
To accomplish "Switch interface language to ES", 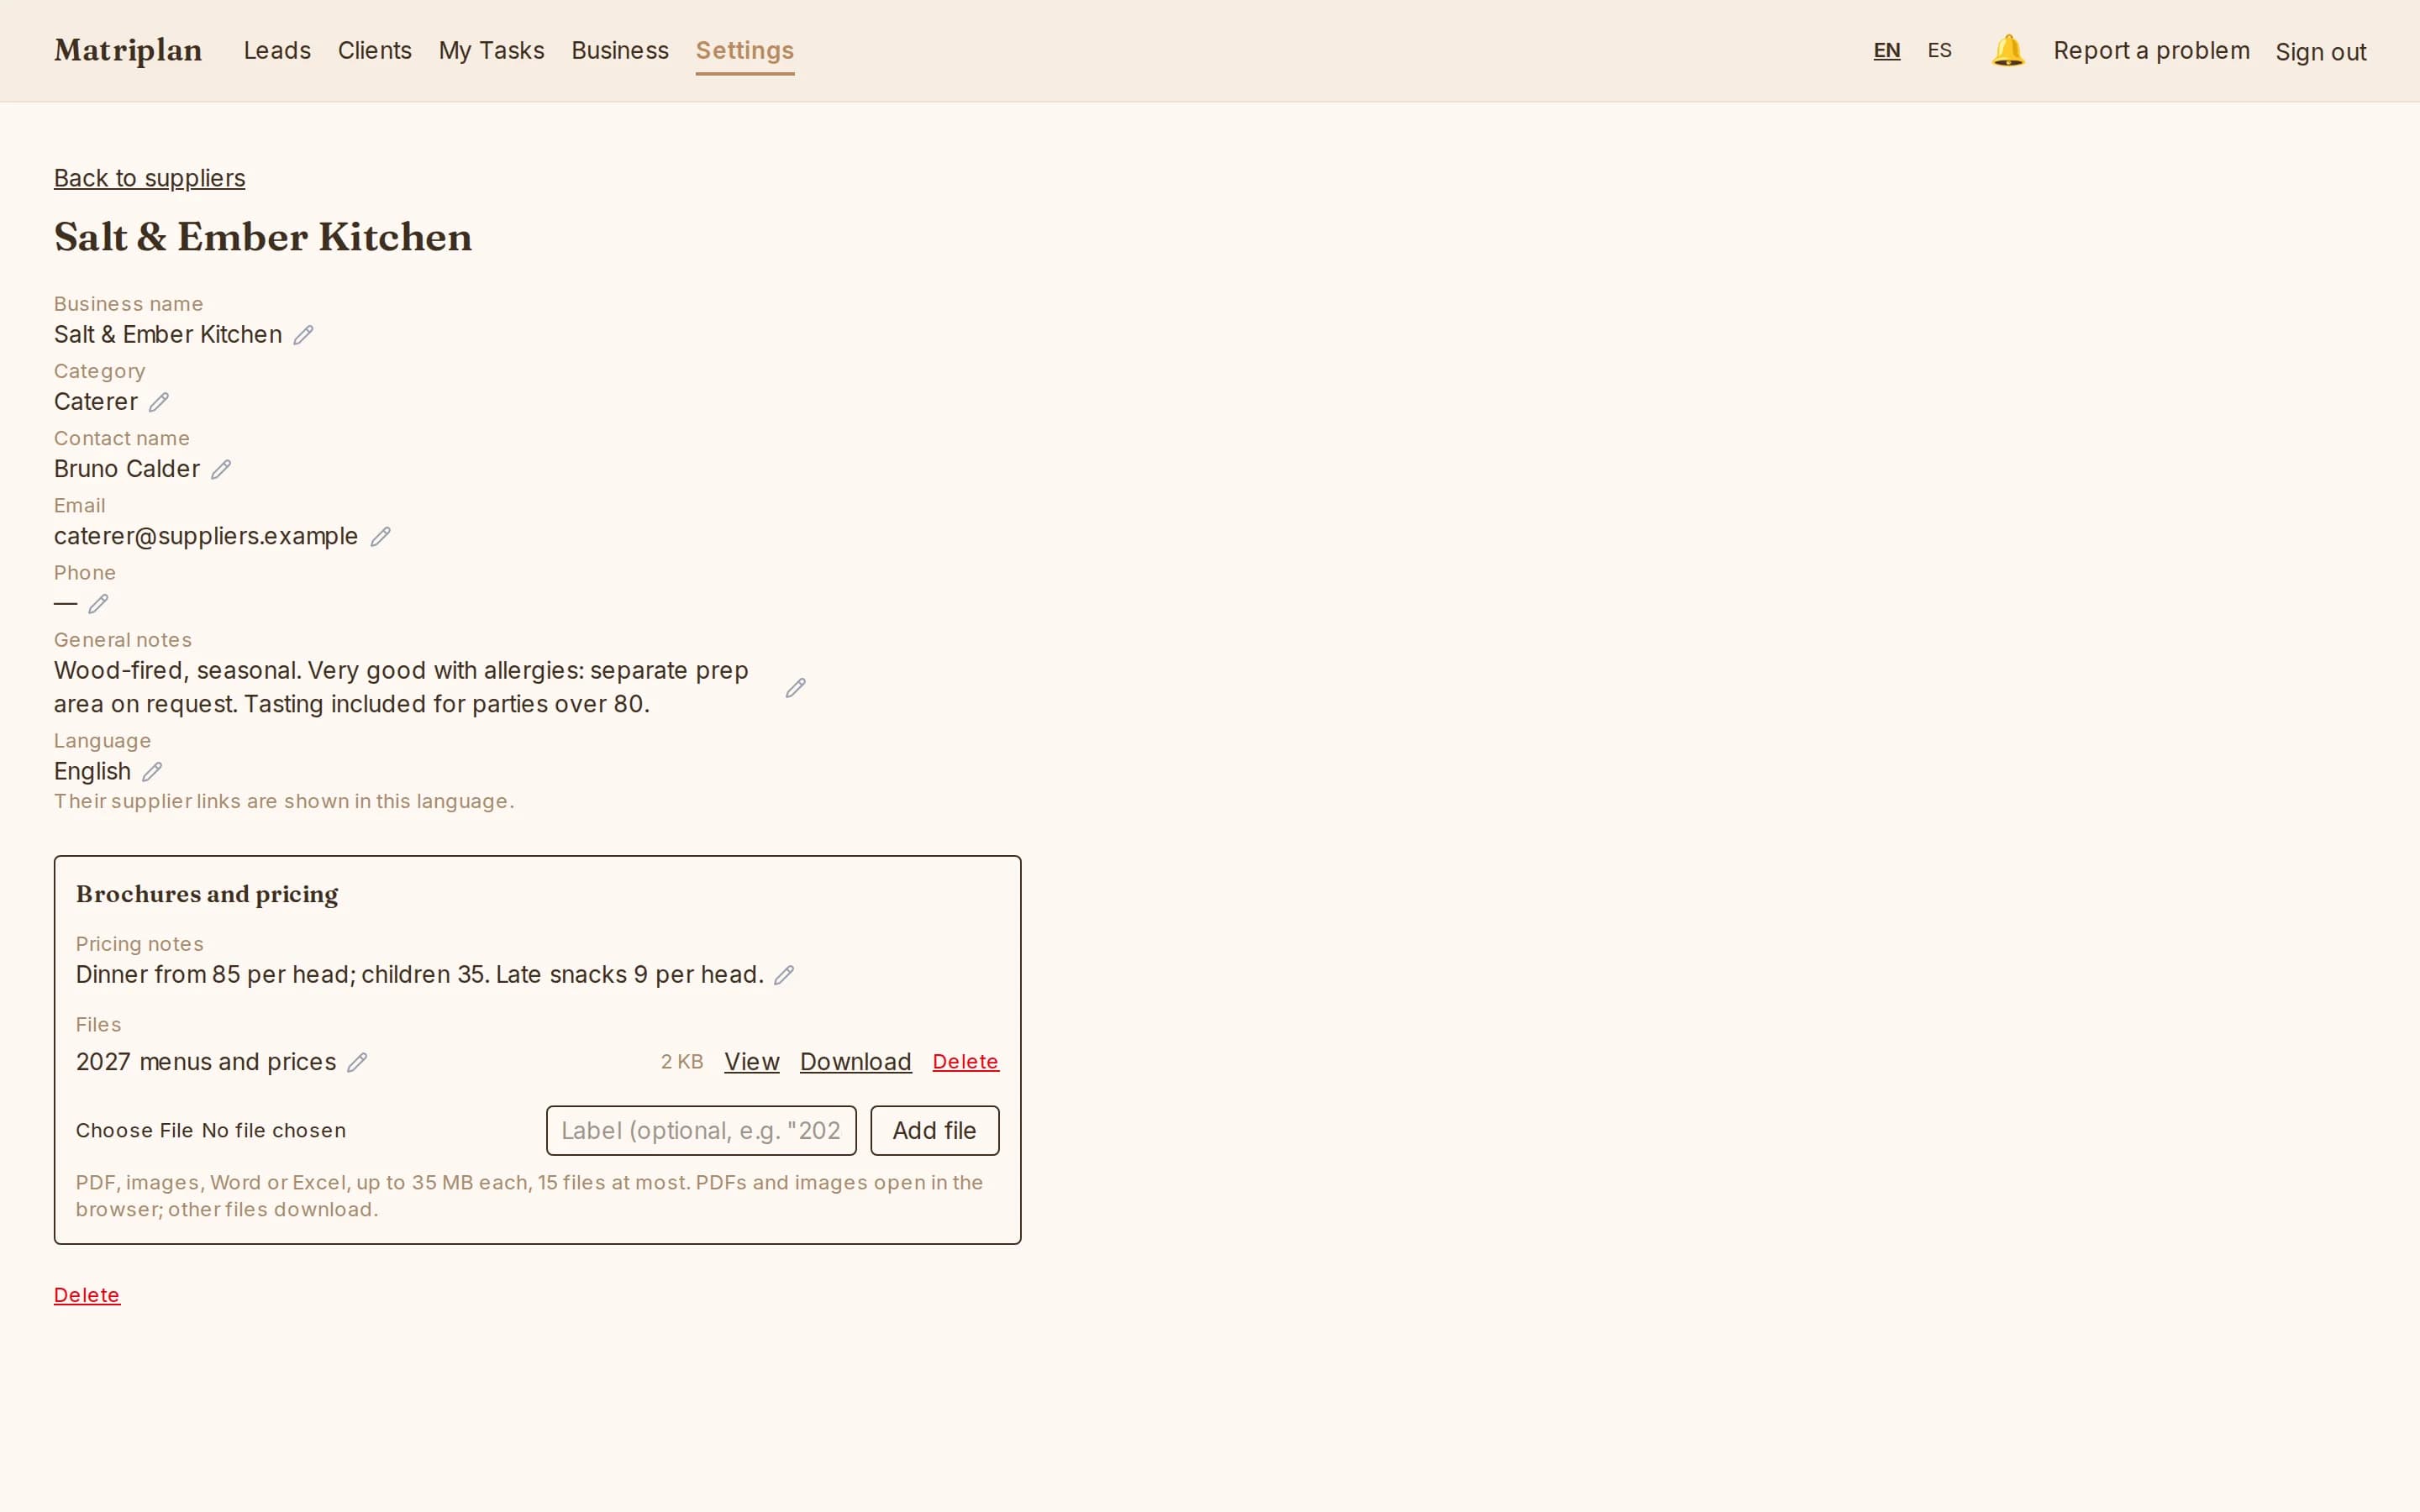I will click(1939, 50).
